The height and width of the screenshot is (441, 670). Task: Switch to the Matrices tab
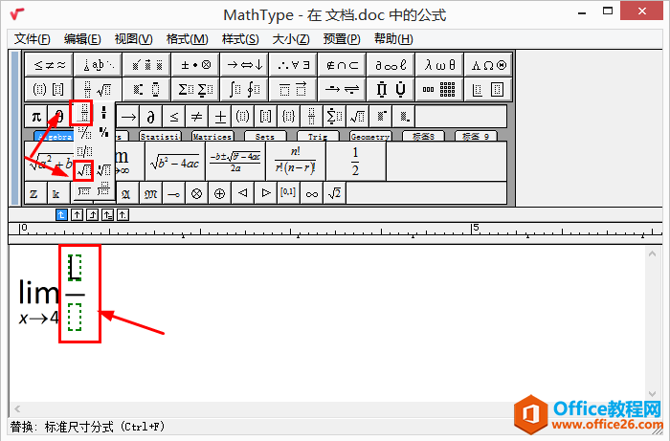(x=212, y=136)
